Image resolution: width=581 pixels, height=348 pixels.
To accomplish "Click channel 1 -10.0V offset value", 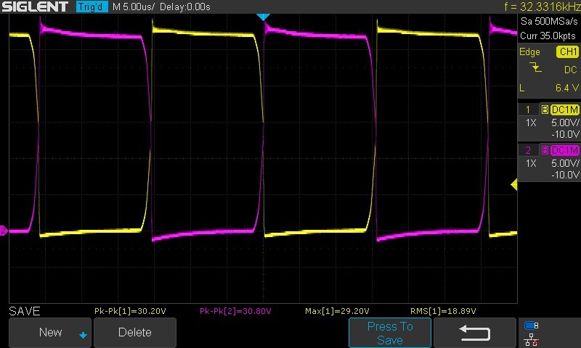I will [565, 134].
